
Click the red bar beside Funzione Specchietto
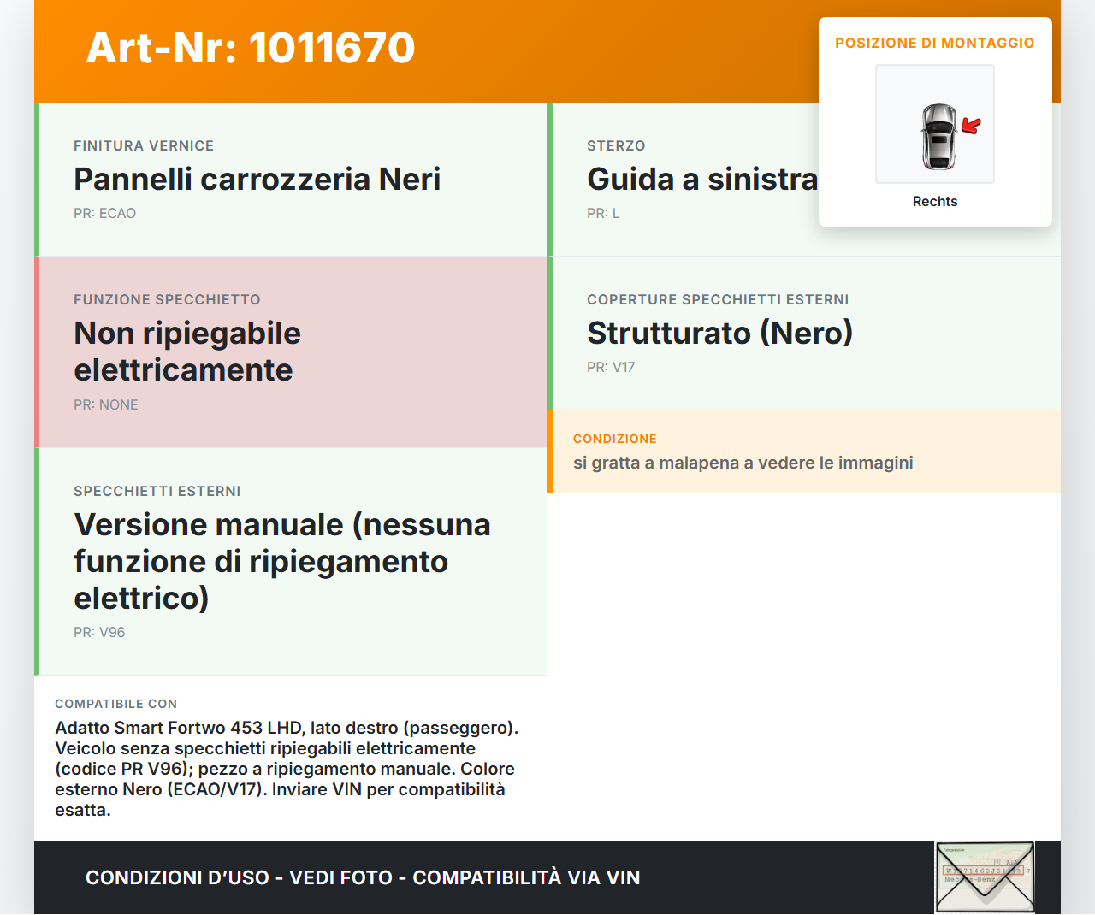click(x=36, y=351)
